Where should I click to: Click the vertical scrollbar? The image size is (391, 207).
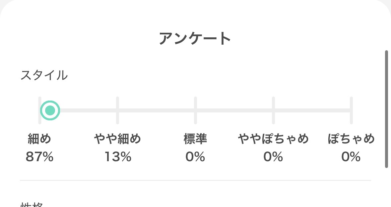(386, 109)
